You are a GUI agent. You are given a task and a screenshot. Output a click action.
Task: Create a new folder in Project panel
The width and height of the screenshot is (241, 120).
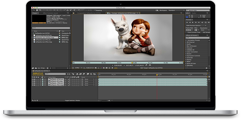[36, 68]
